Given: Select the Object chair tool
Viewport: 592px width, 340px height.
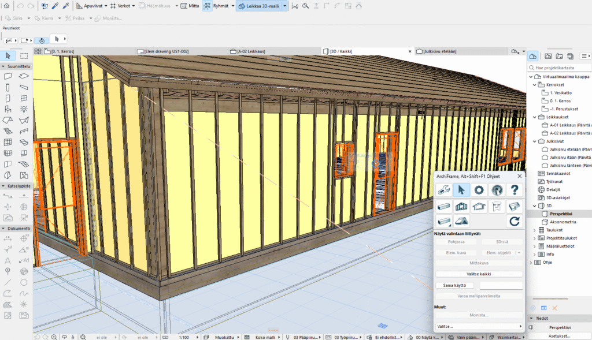Looking at the screenshot, I should coord(8,109).
